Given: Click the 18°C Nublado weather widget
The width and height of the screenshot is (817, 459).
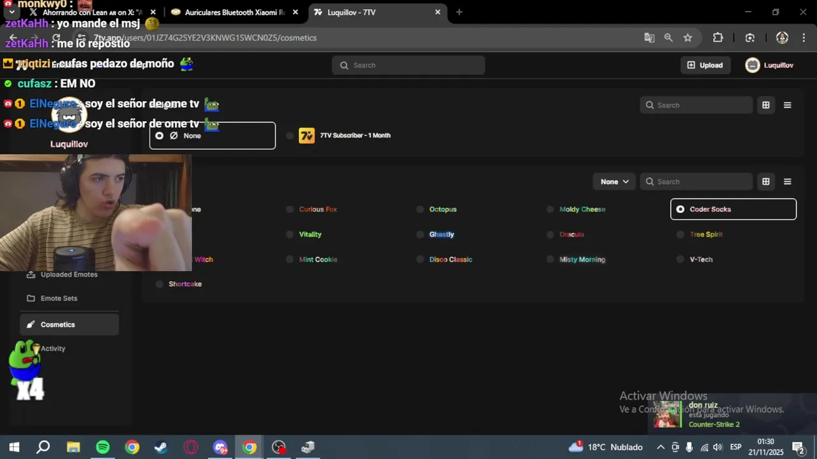Looking at the screenshot, I should [606, 448].
